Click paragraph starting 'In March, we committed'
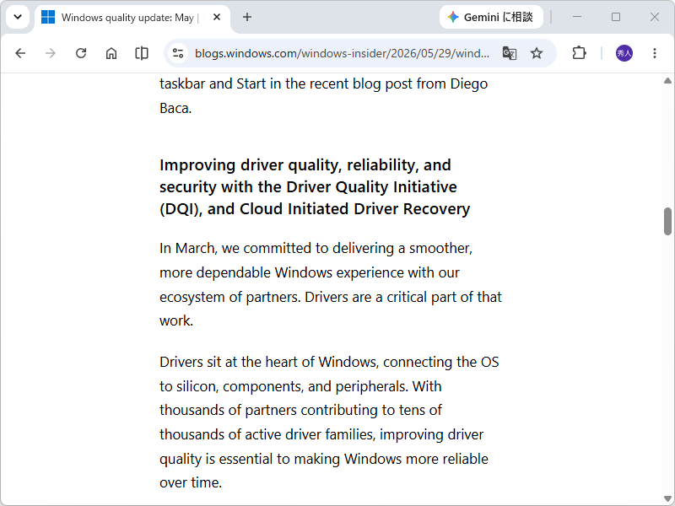Screen dimensions: 675x506 tap(331, 284)
